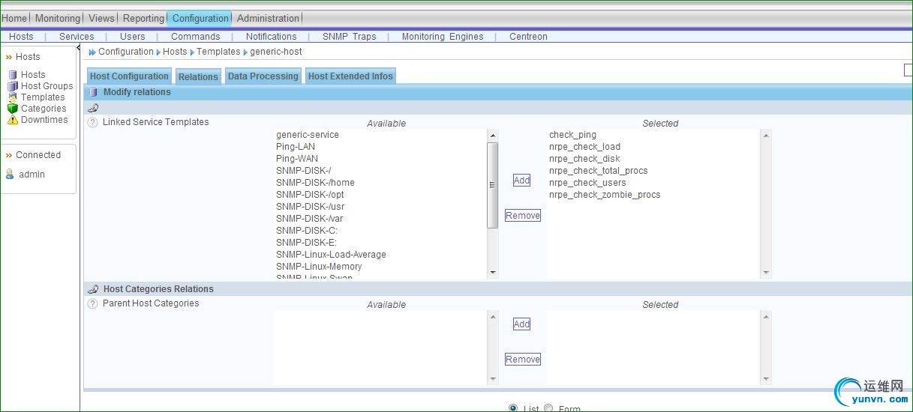Open the Monitoring main menu

point(57,18)
